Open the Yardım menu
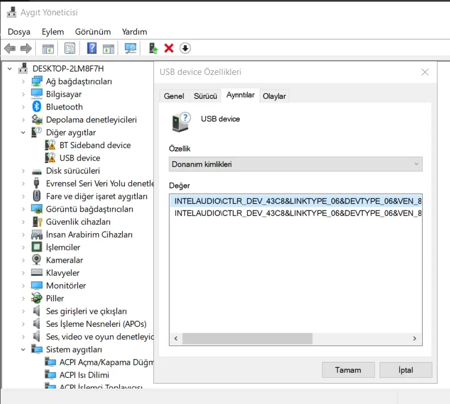This screenshot has width=450, height=404. [x=134, y=32]
